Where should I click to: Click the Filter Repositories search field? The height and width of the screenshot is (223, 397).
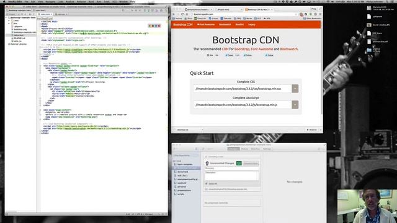[186, 155]
